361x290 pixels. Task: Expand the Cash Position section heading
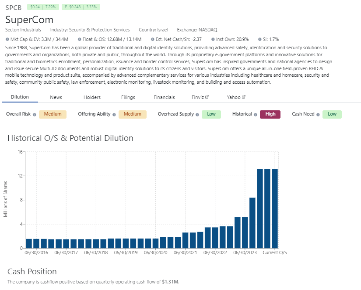(32, 271)
